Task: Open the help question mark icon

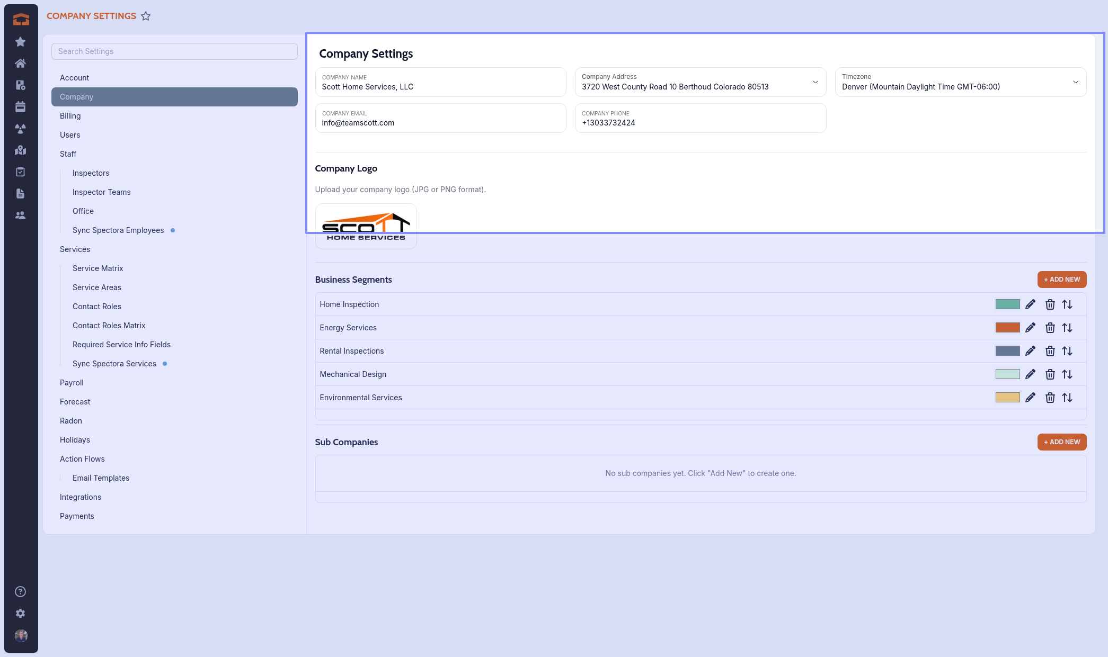Action: [x=21, y=592]
